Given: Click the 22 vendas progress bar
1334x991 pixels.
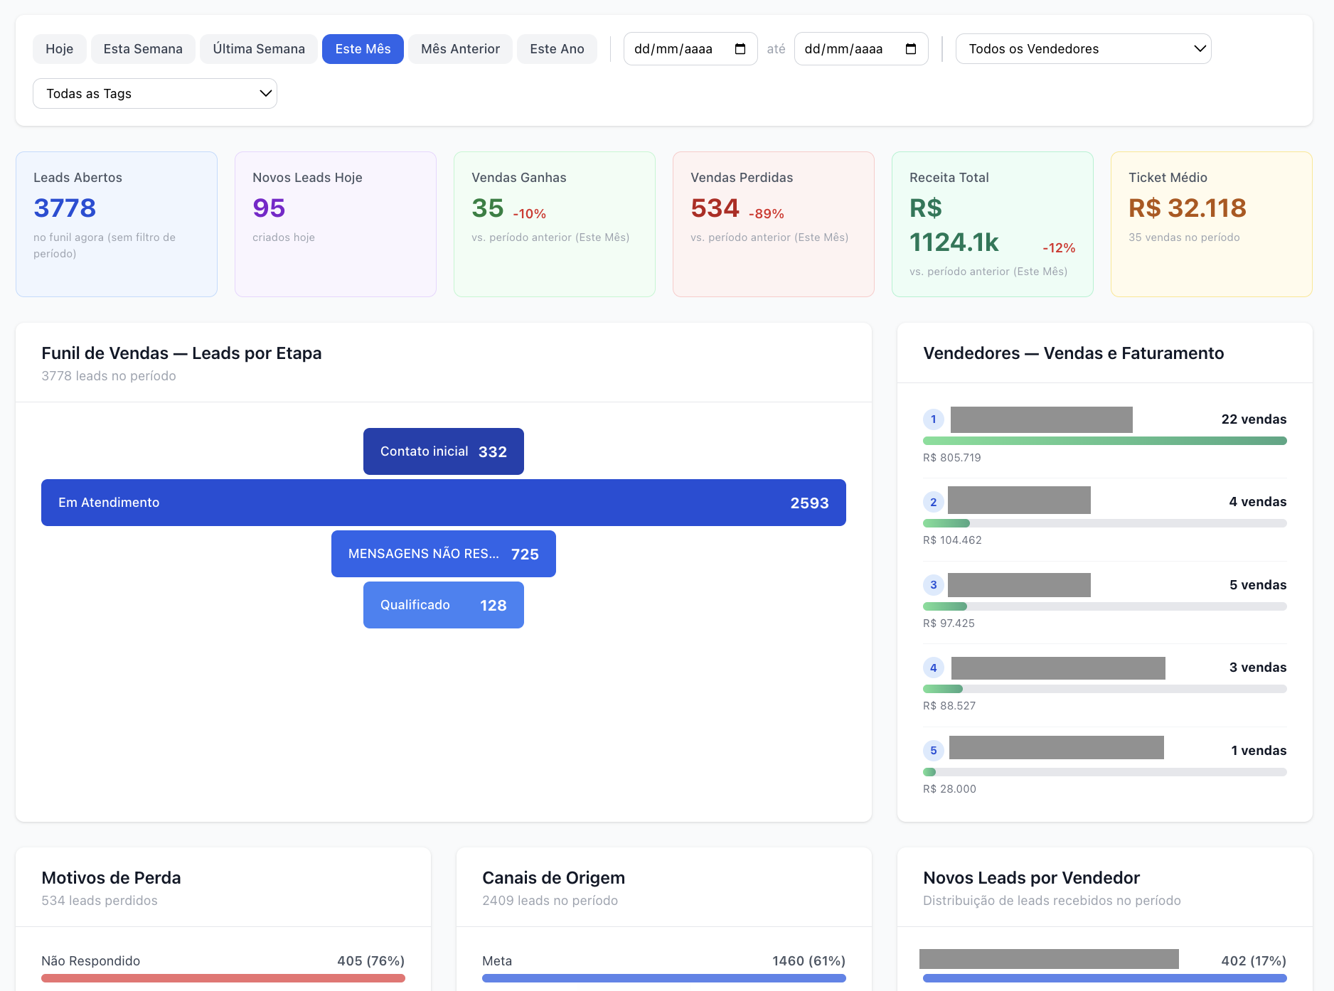Looking at the screenshot, I should [x=1105, y=441].
